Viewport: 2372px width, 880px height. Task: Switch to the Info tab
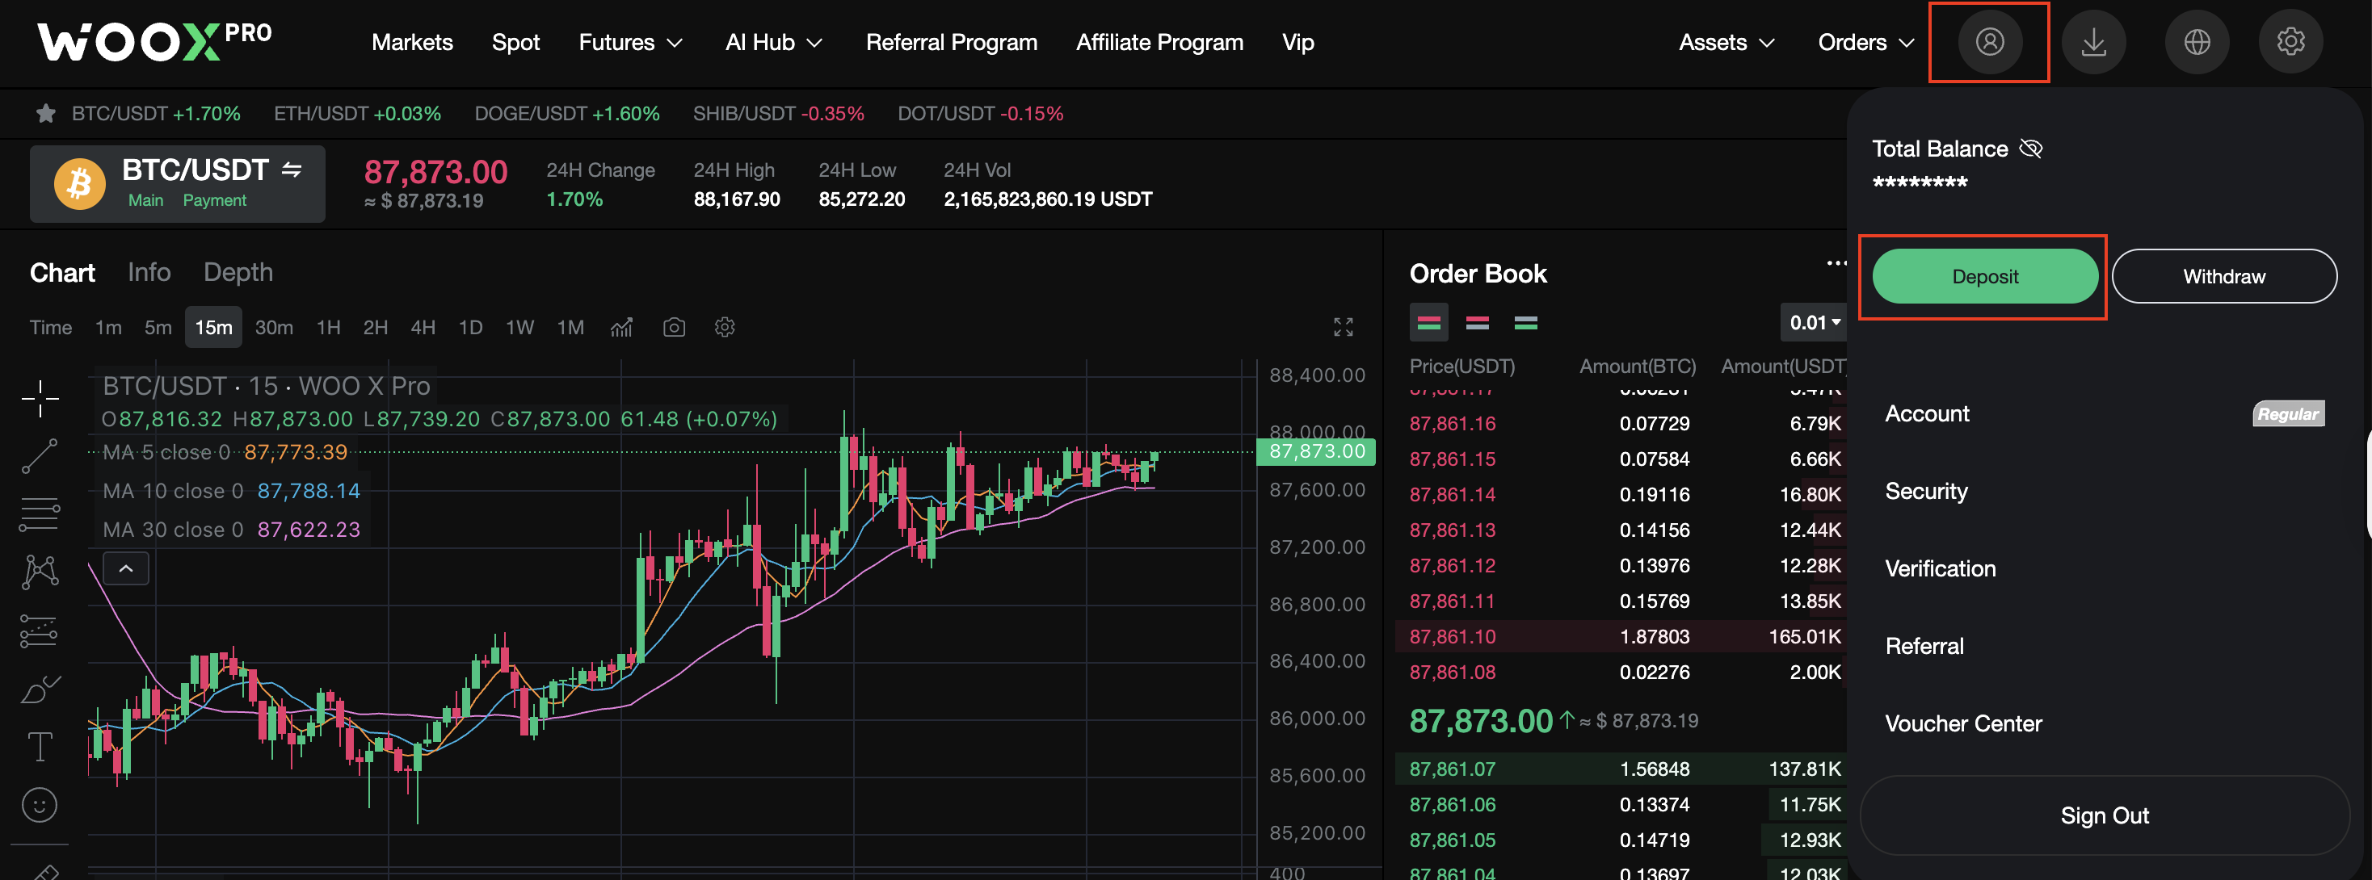click(x=149, y=272)
